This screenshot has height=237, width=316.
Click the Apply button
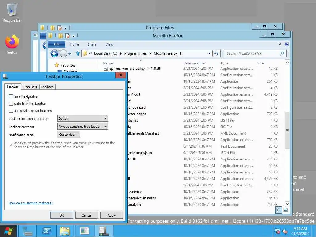(x=112, y=215)
